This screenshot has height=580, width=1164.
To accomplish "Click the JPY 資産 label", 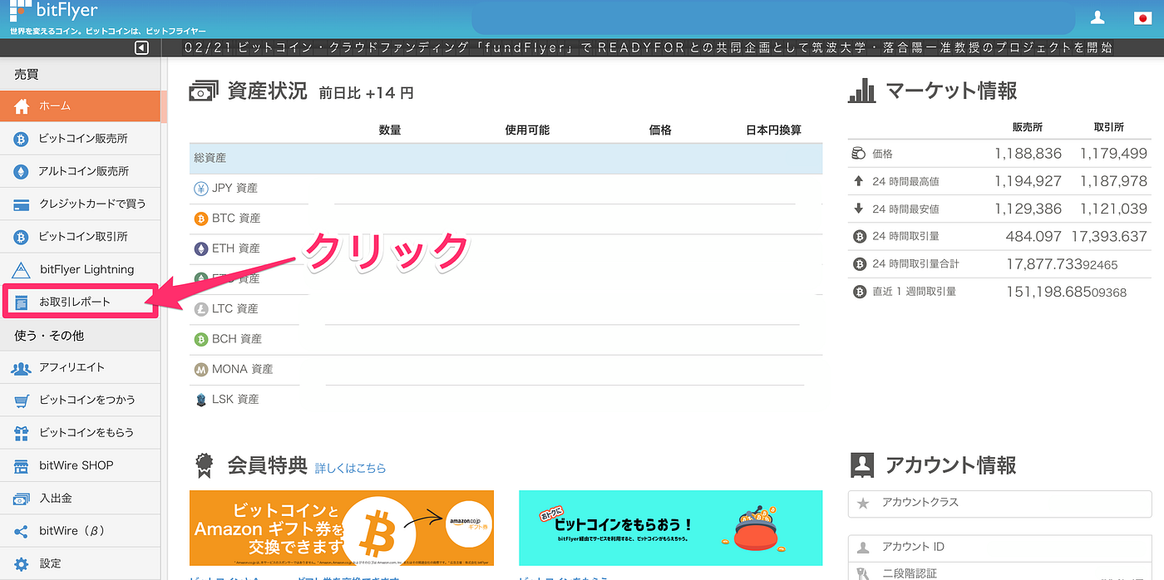I will click(x=234, y=189).
